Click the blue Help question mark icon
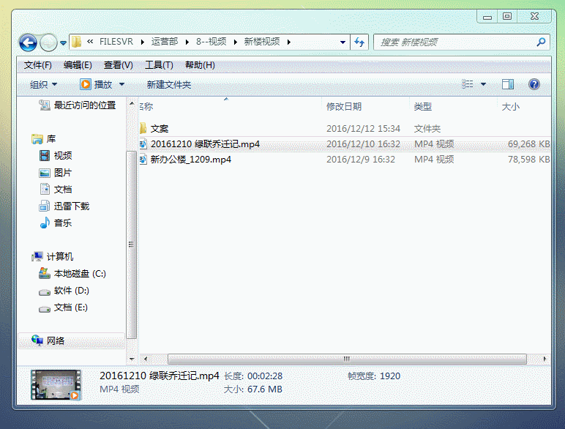Image resolution: width=565 pixels, height=429 pixels. [x=534, y=84]
